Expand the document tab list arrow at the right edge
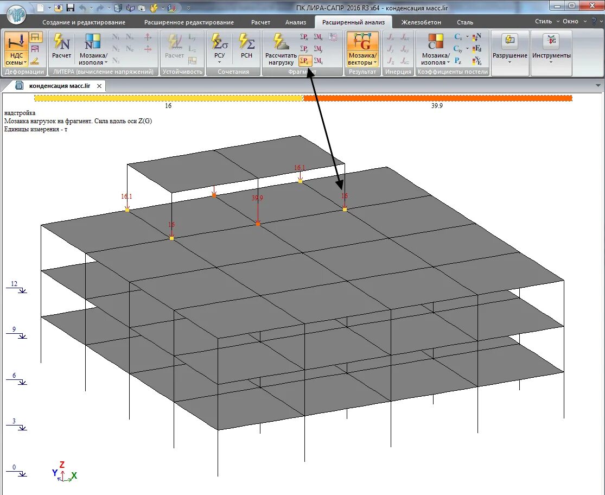Viewport: 605px width, 495px height. (598, 85)
